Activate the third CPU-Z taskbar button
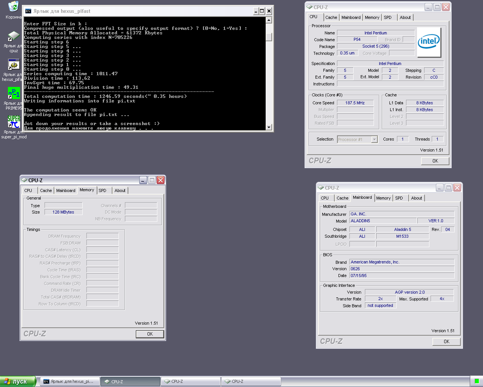Image resolution: width=483 pixels, height=387 pixels. [x=251, y=381]
